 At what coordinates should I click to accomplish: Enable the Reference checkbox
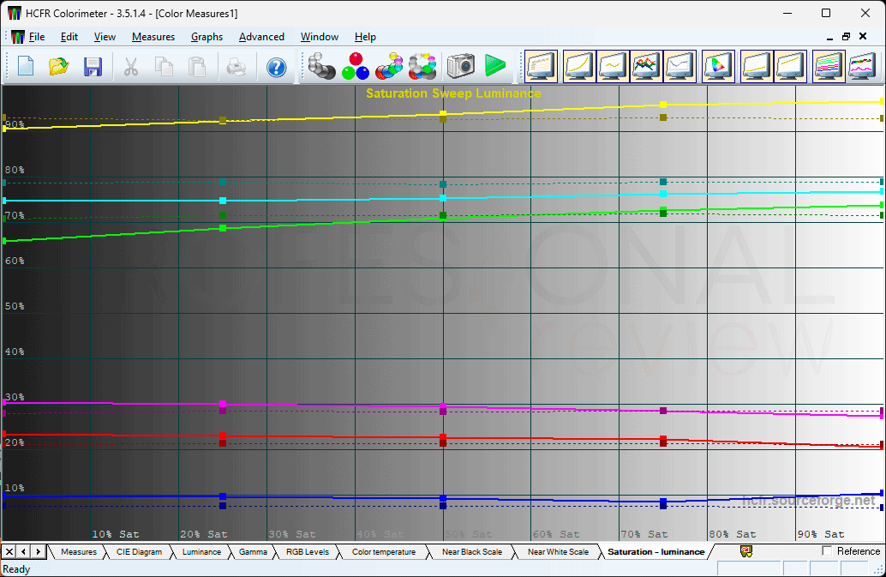[827, 550]
